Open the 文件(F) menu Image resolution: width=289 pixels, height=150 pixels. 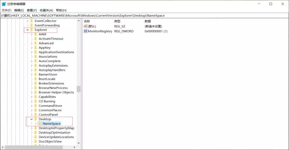point(6,10)
